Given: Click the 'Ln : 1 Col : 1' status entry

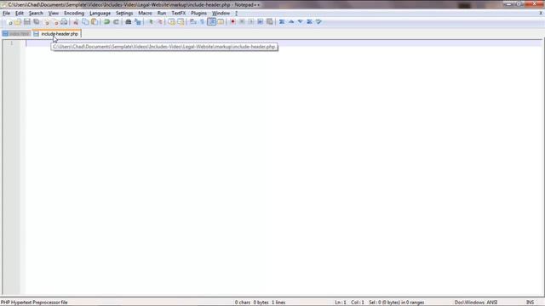Looking at the screenshot, I should [349, 303].
